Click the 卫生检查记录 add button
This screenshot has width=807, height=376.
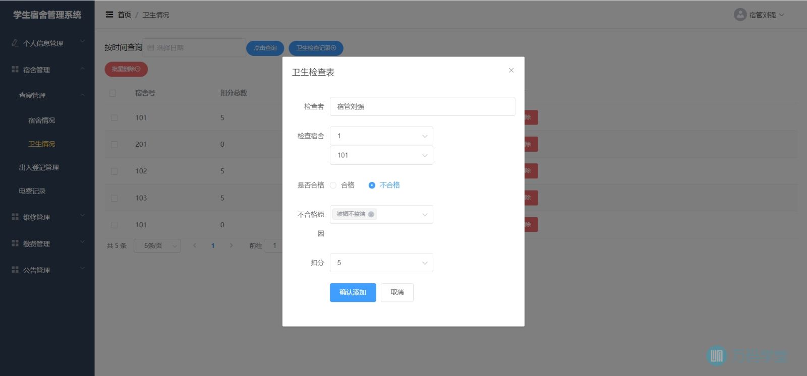click(x=316, y=48)
